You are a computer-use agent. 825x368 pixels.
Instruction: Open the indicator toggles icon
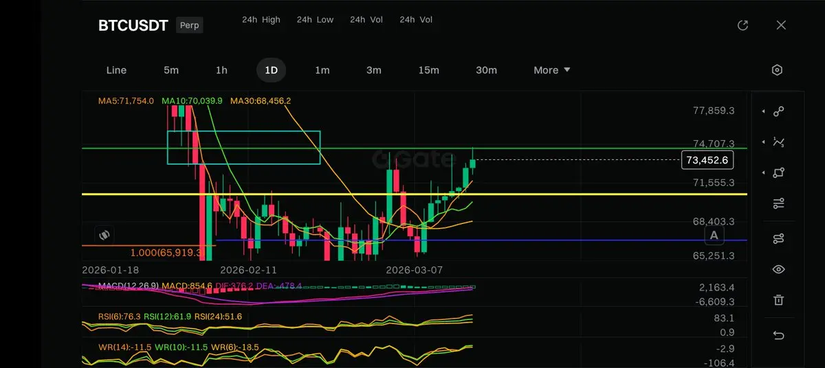(778, 239)
